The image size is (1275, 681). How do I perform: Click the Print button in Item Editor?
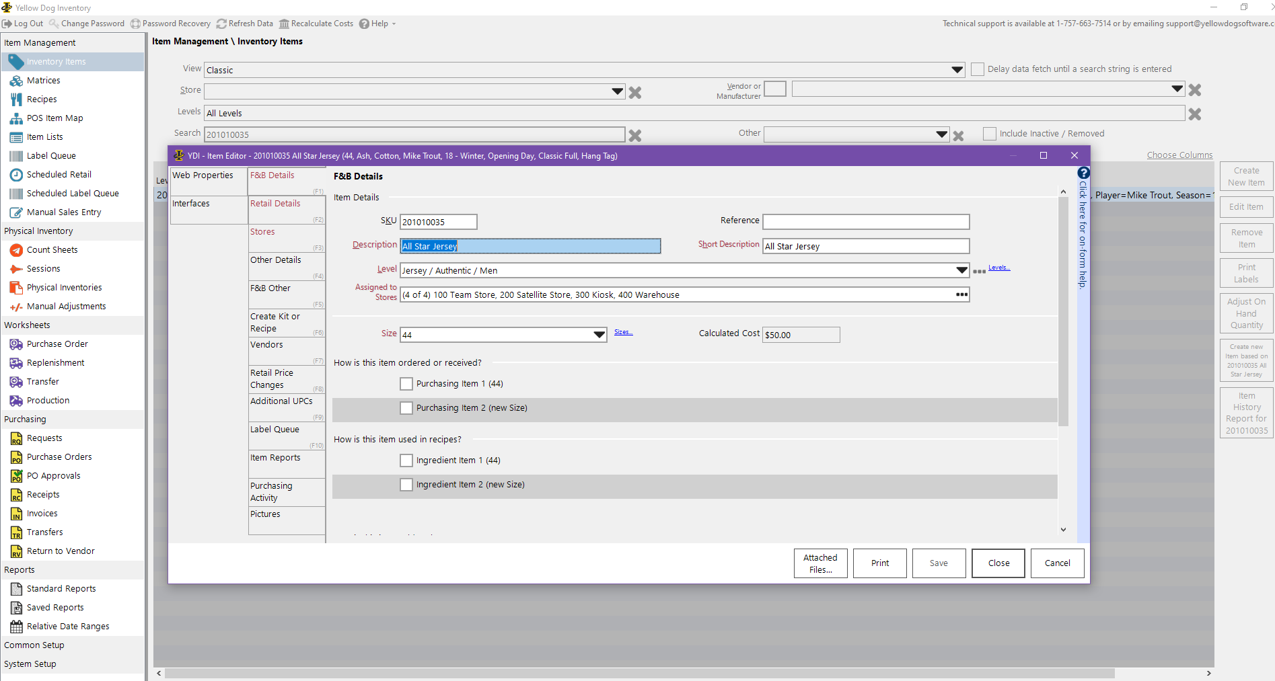point(880,563)
